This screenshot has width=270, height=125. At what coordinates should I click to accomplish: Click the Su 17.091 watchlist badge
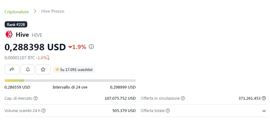(x=74, y=70)
